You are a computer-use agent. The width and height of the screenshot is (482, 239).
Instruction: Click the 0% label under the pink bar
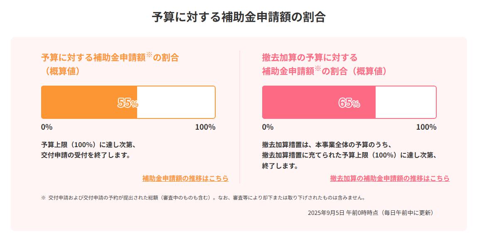[x=268, y=127]
